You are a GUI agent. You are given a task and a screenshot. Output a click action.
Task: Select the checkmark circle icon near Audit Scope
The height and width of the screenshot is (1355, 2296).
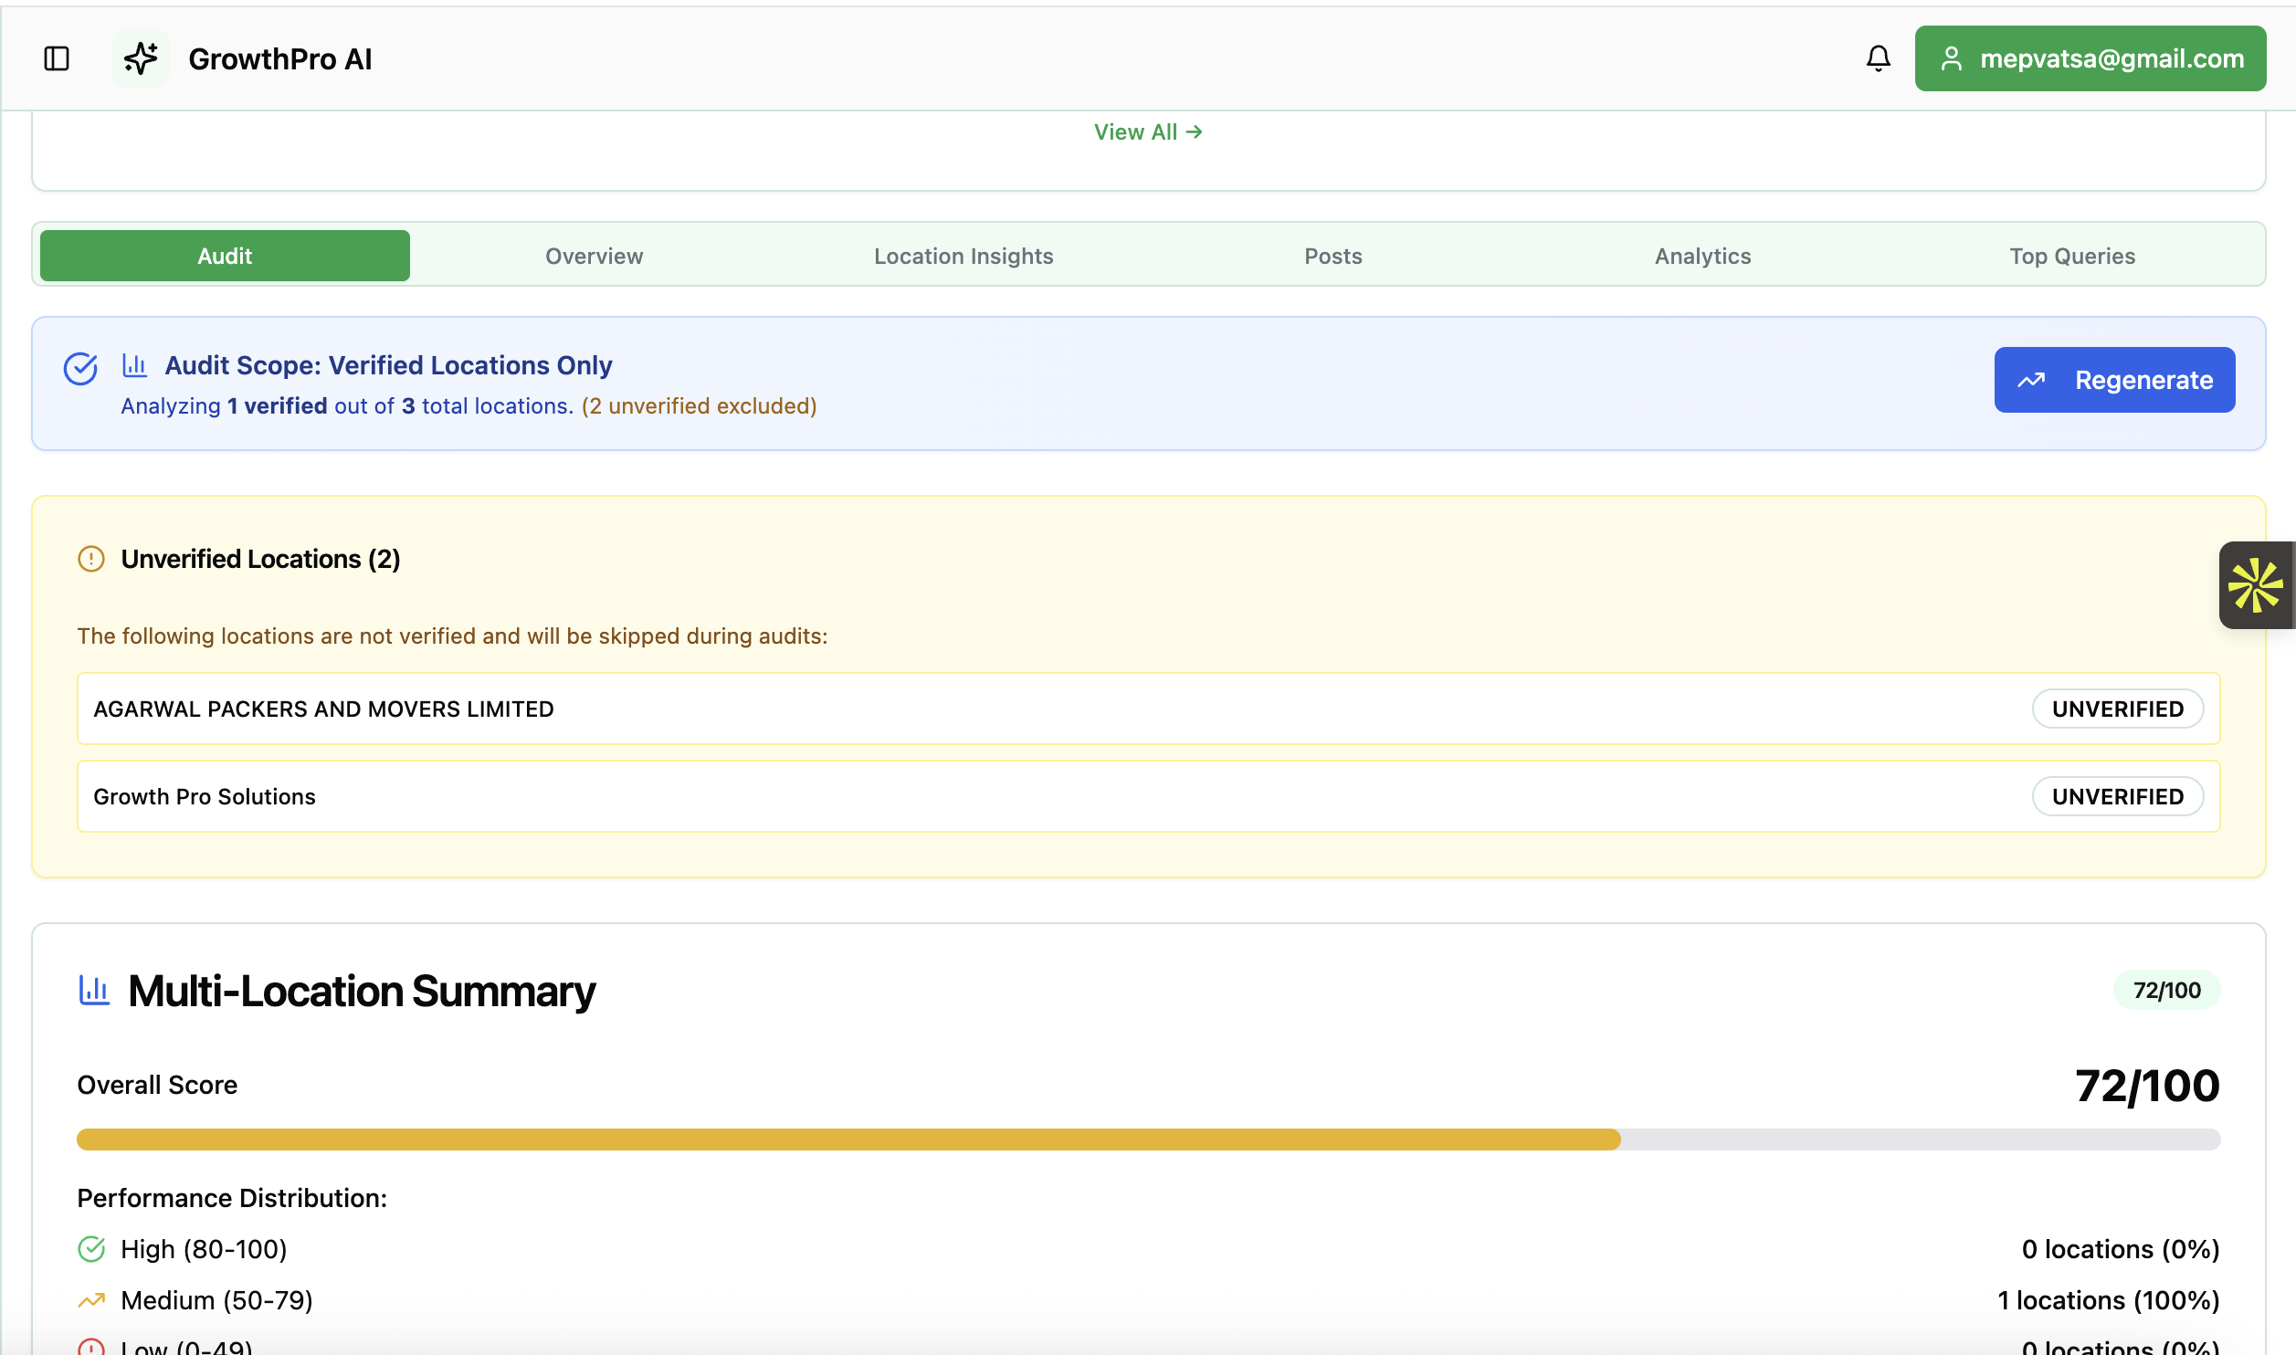80,369
